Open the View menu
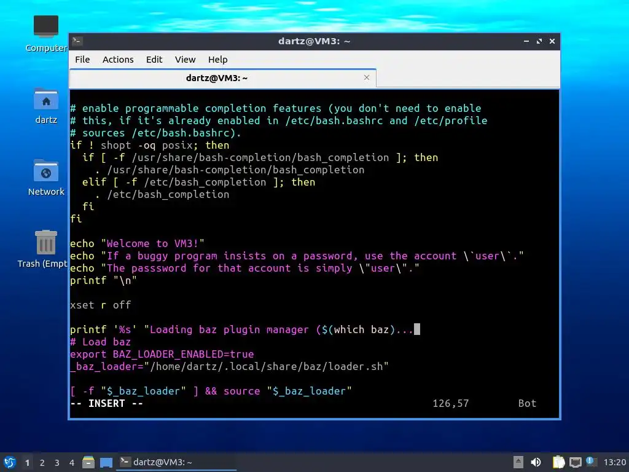629x472 pixels. pos(185,60)
